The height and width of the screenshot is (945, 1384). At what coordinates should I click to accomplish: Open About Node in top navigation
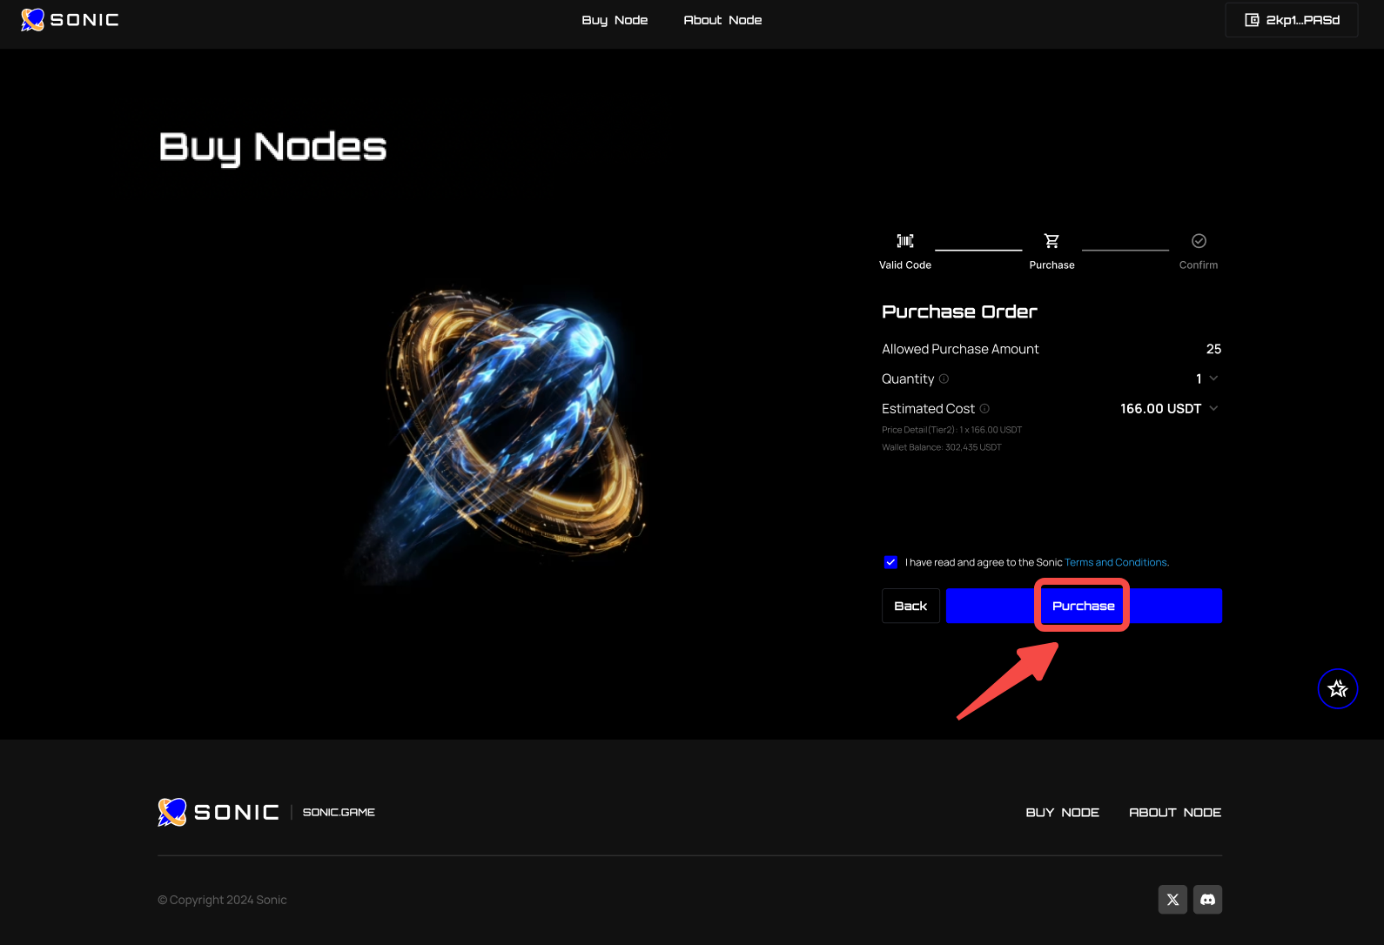[722, 20]
